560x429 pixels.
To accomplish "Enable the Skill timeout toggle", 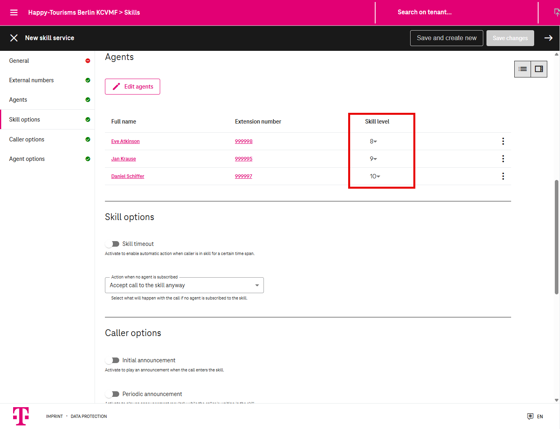I will (112, 244).
